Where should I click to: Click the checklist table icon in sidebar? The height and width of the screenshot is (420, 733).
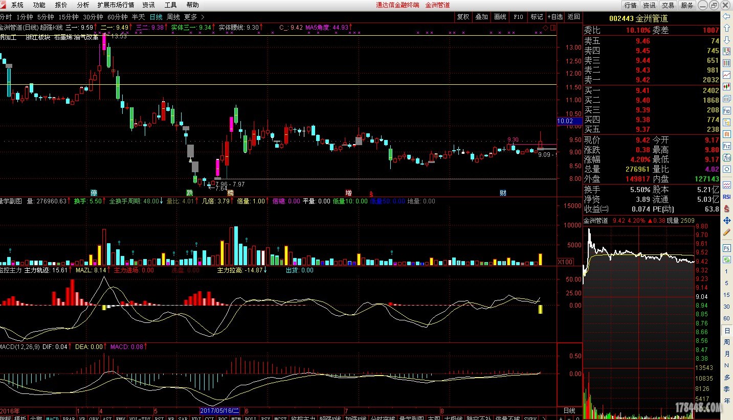(726, 63)
